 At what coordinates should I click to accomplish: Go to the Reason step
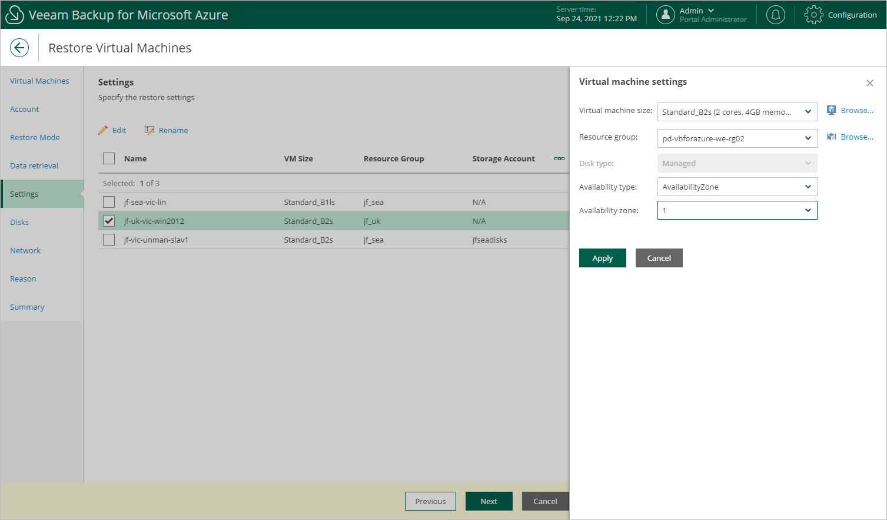(23, 279)
